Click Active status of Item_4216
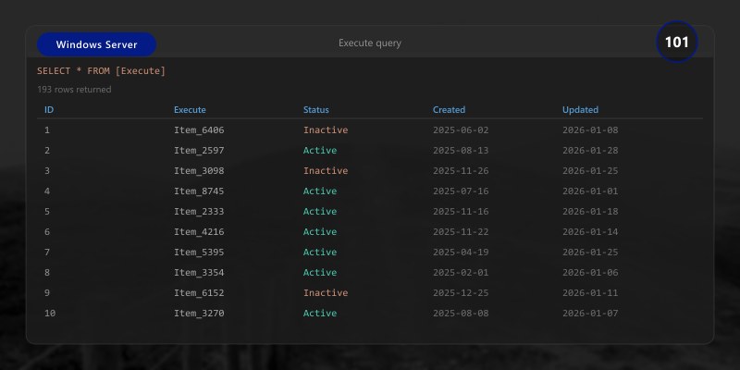The width and height of the screenshot is (740, 370). 320,231
